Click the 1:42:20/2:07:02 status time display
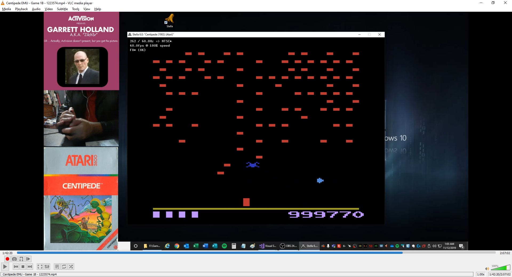This screenshot has width=512, height=277. point(500,274)
